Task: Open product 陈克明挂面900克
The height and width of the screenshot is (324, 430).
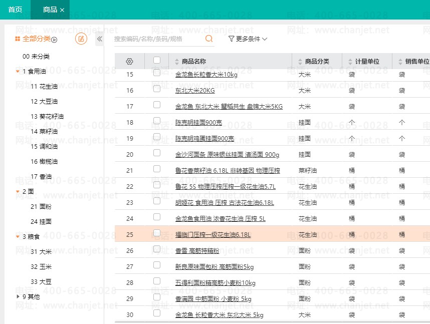Action: 198,123
